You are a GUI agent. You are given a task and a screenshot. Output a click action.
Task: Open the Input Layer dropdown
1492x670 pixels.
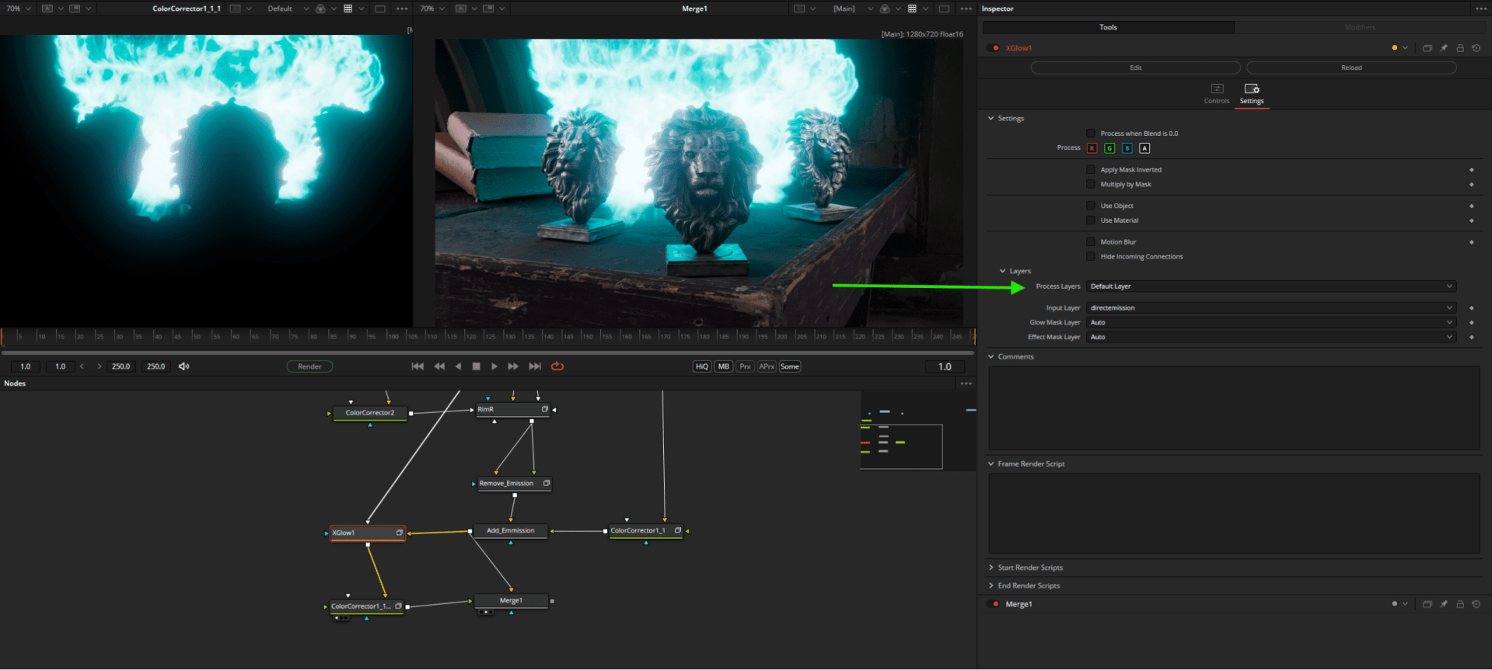pos(1271,308)
